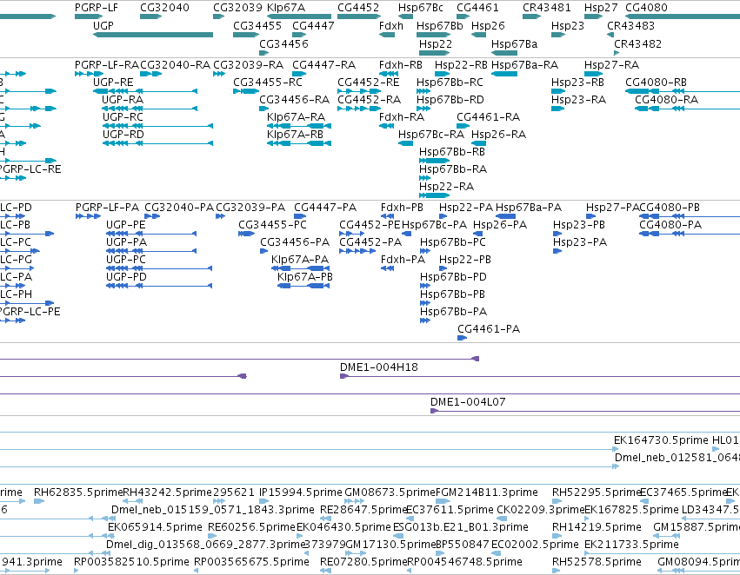740x575 pixels.
Task: Click protein Hsp67Bb-PD
Action: pos(453,277)
